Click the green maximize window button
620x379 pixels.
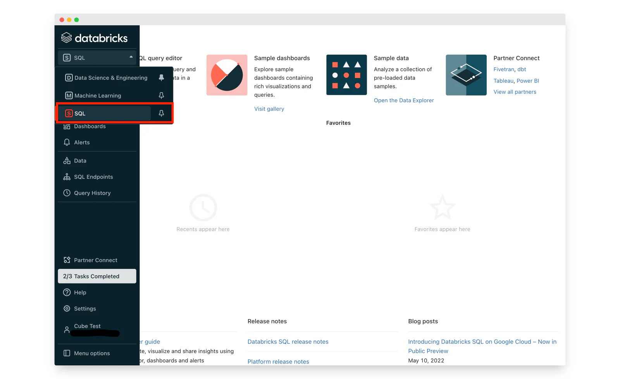coord(76,20)
